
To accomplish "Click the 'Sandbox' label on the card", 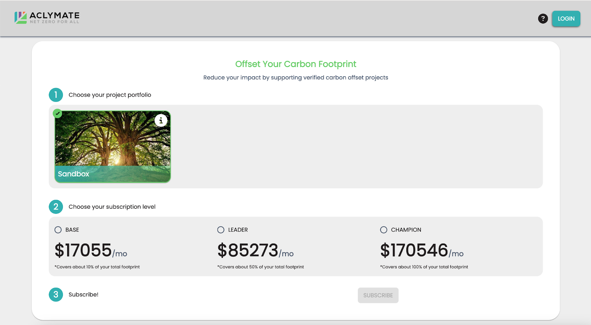I will tap(74, 174).
